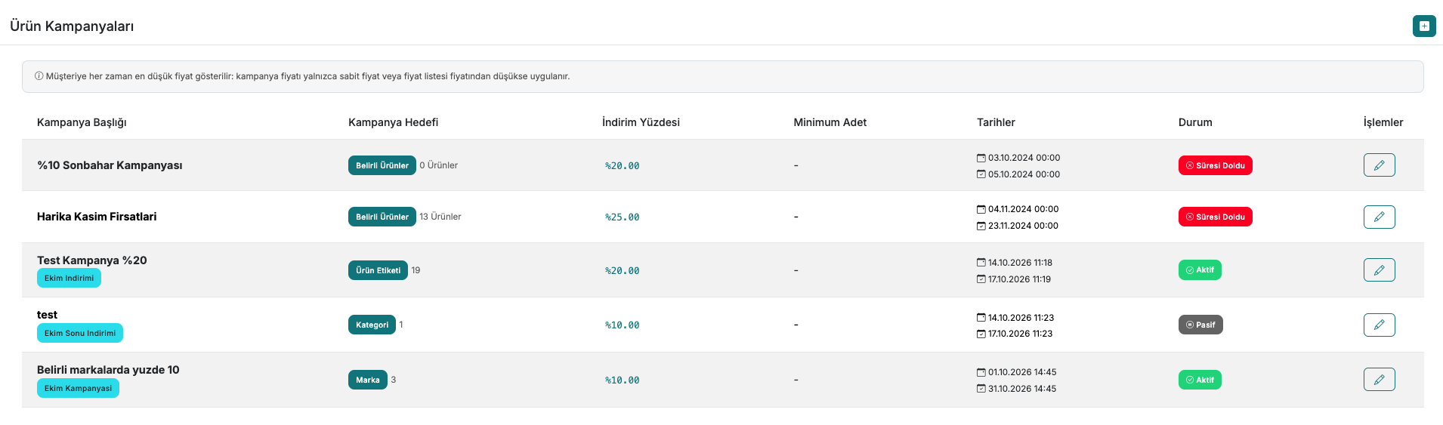Click the Kategori target badge
This screenshot has height=425, width=1443.
tap(372, 325)
